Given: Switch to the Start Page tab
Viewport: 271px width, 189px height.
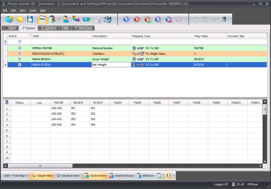Looking at the screenshot, I should pos(83,28).
